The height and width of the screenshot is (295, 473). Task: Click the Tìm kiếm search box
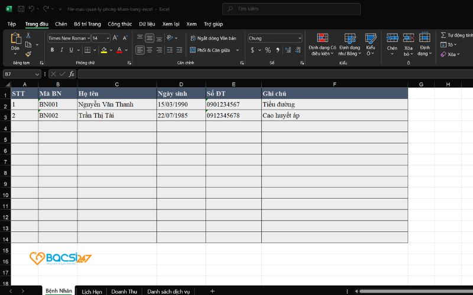[x=291, y=9]
